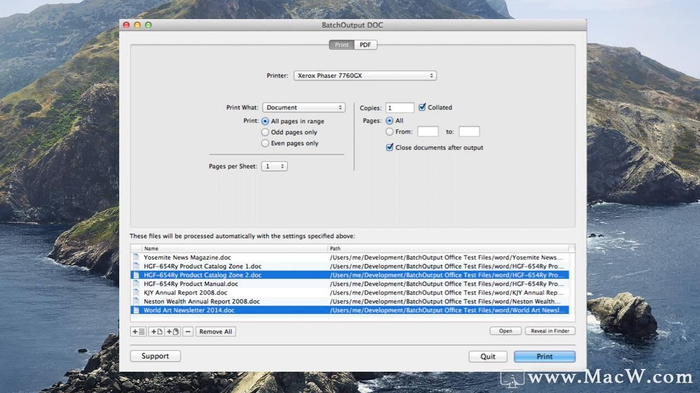Screen dimensions: 700x393
Task: Click the document icon beside KJY Annual Report 2008.doc
Action: [x=136, y=293]
